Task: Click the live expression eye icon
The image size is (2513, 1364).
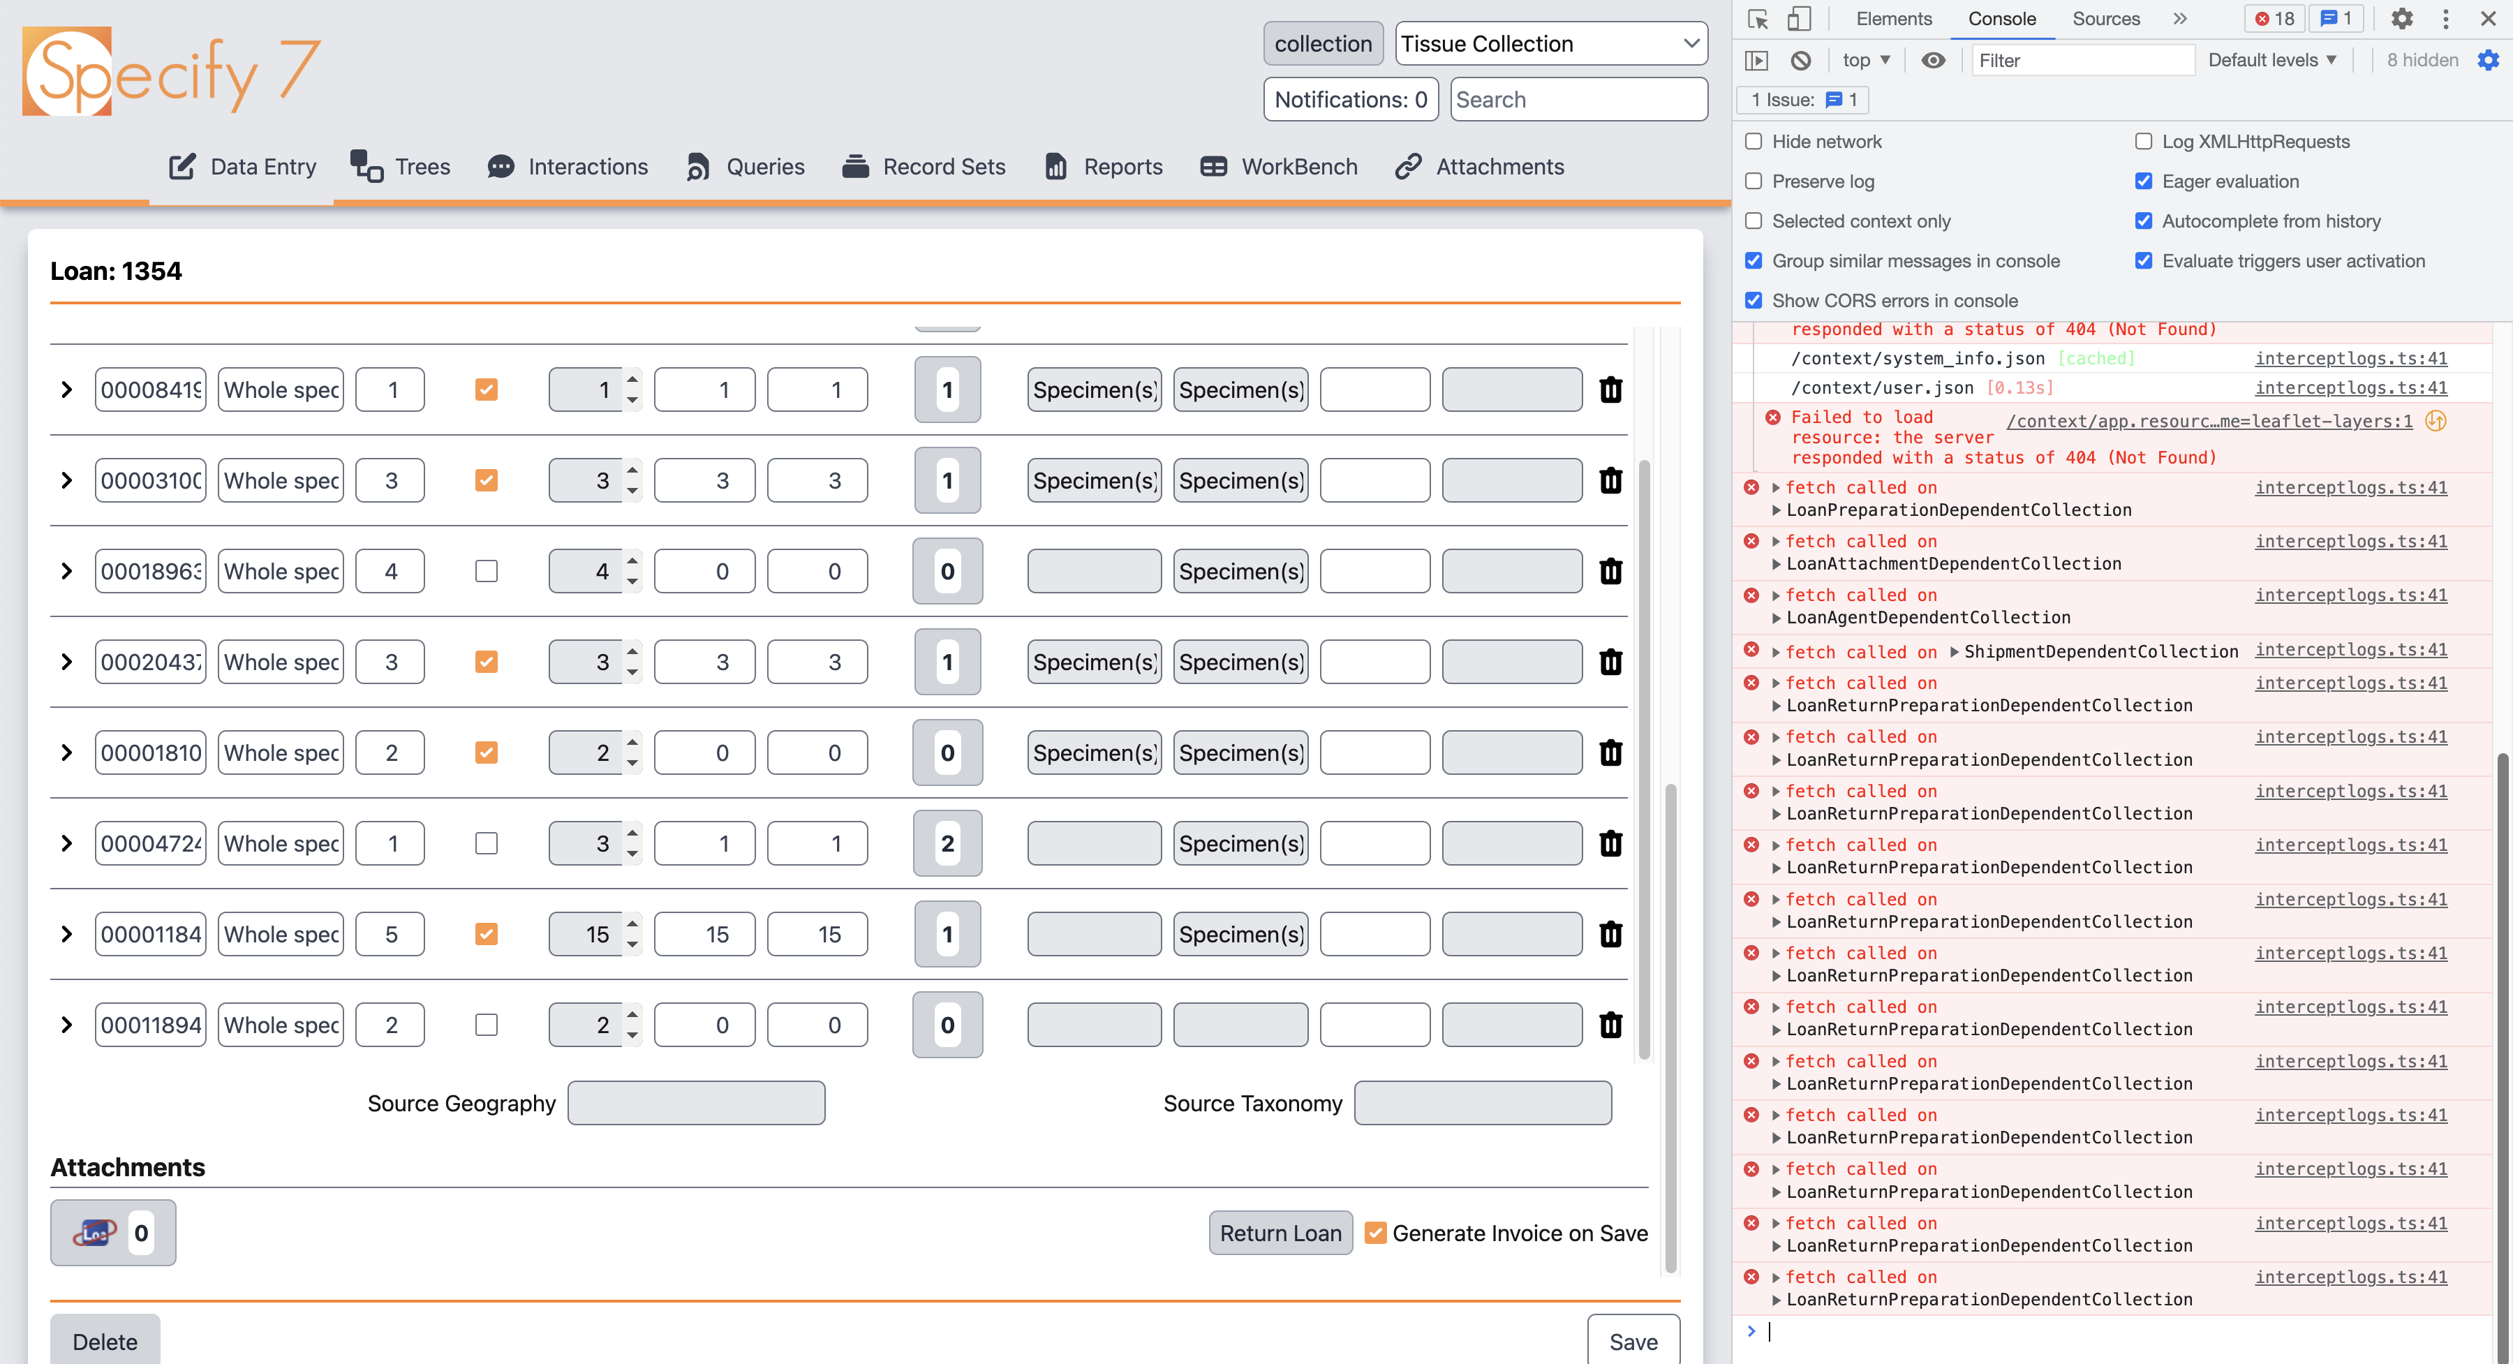Action: 1932,61
